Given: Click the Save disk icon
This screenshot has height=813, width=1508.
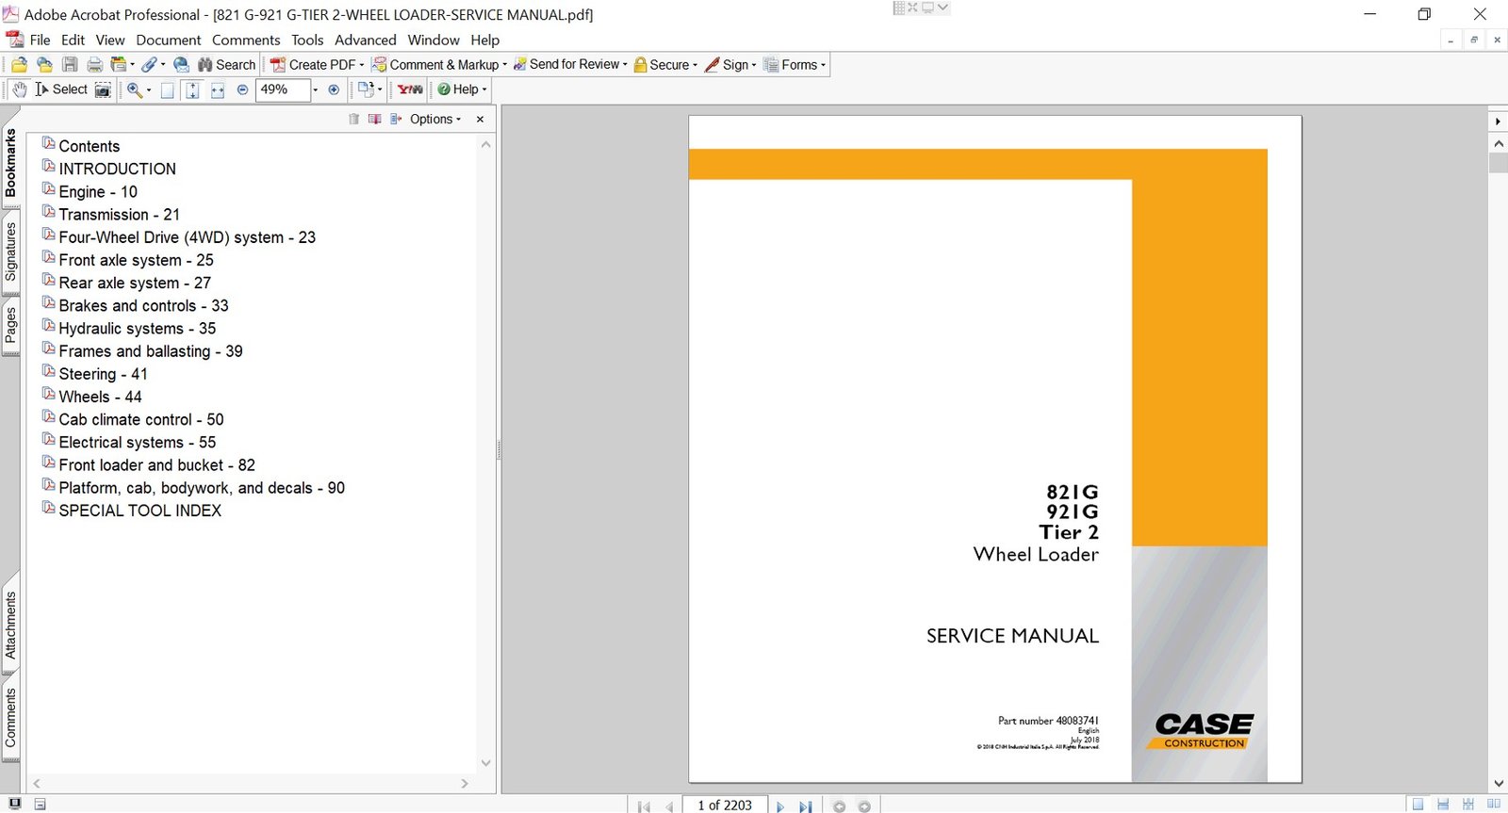Looking at the screenshot, I should 70,65.
